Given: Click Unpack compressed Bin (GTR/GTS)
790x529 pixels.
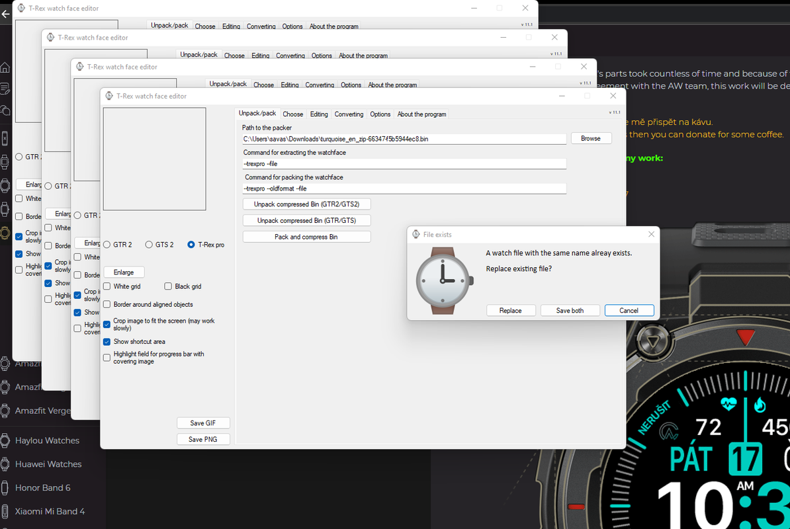Looking at the screenshot, I should coord(306,220).
